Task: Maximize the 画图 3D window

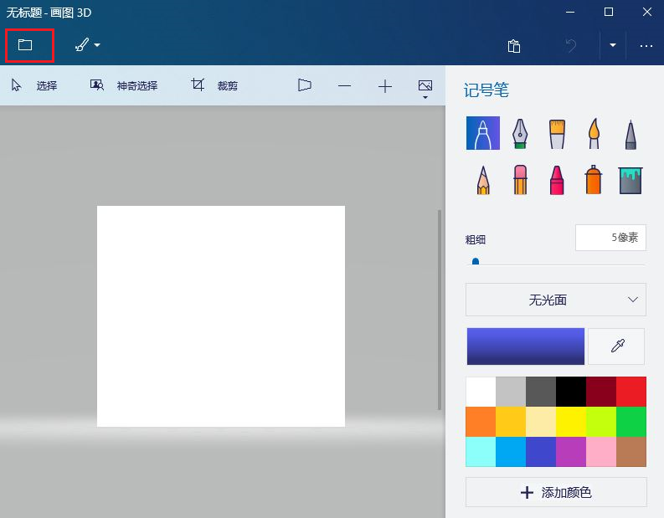Action: [x=609, y=12]
